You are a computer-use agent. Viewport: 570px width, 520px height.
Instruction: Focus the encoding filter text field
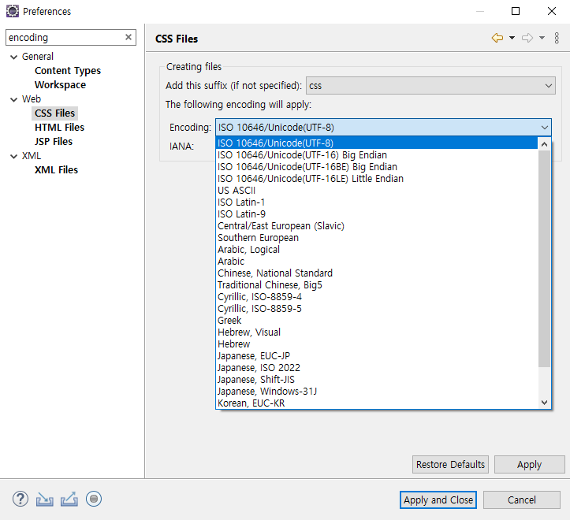65,38
